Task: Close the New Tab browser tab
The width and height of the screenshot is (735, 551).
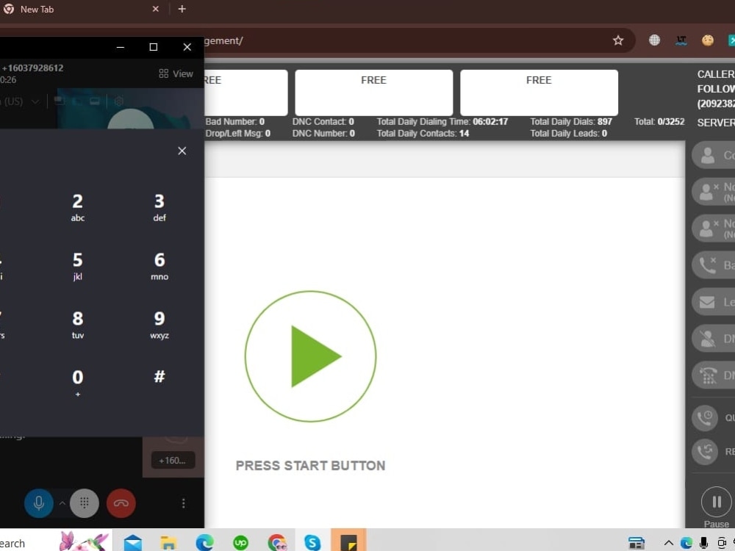Action: click(x=156, y=9)
